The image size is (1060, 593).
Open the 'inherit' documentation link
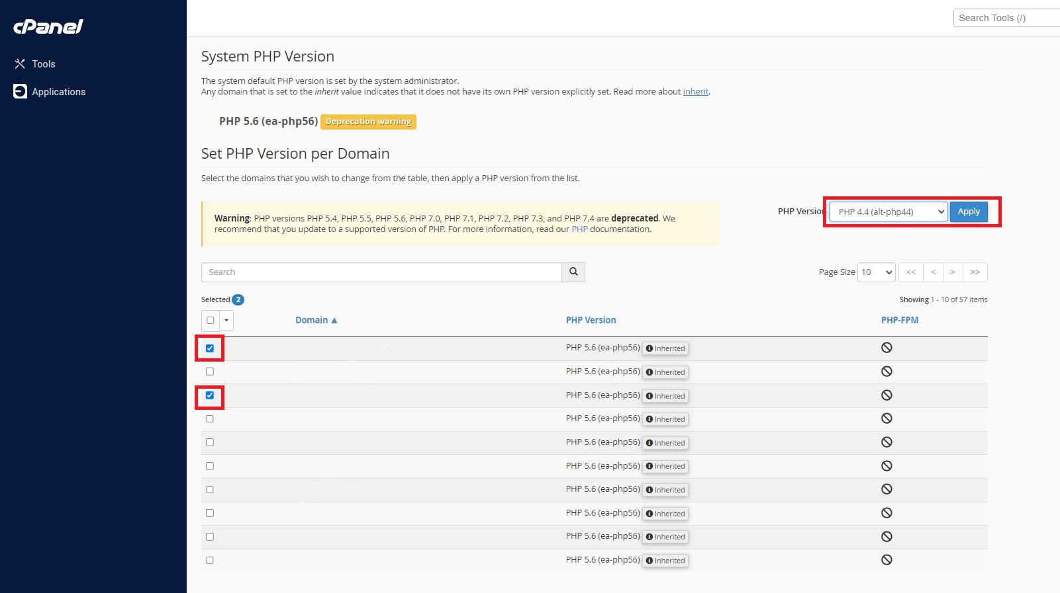tap(696, 92)
